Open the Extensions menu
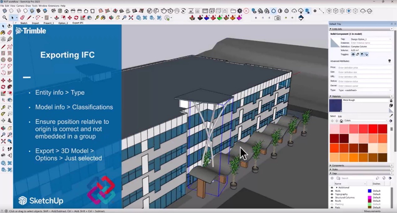The width and height of the screenshot is (397, 213). 54,6
